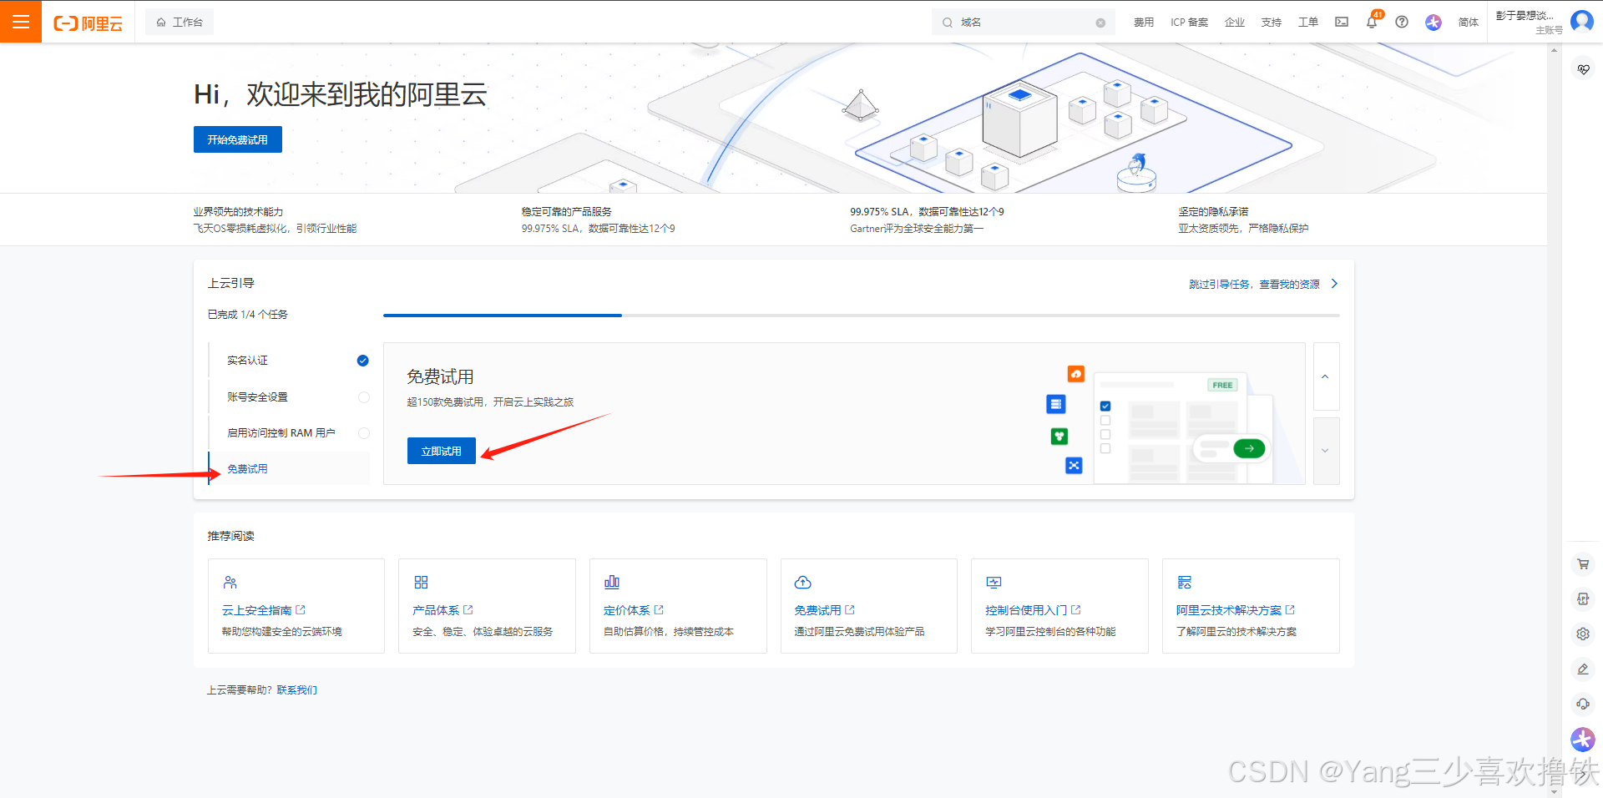Click the 阿里云技术解决方案 card icon
This screenshot has width=1603, height=798.
pyautogui.click(x=1185, y=583)
